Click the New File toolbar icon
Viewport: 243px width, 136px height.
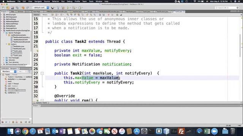[3, 8]
